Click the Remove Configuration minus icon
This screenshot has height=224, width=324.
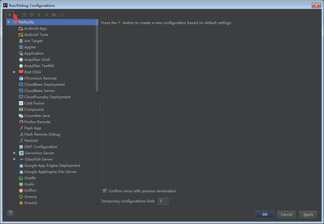17,15
